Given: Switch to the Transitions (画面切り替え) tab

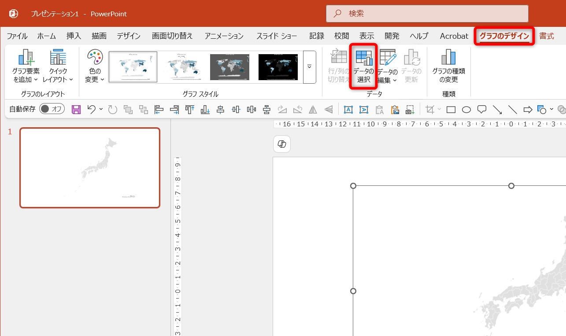Looking at the screenshot, I should tap(172, 36).
